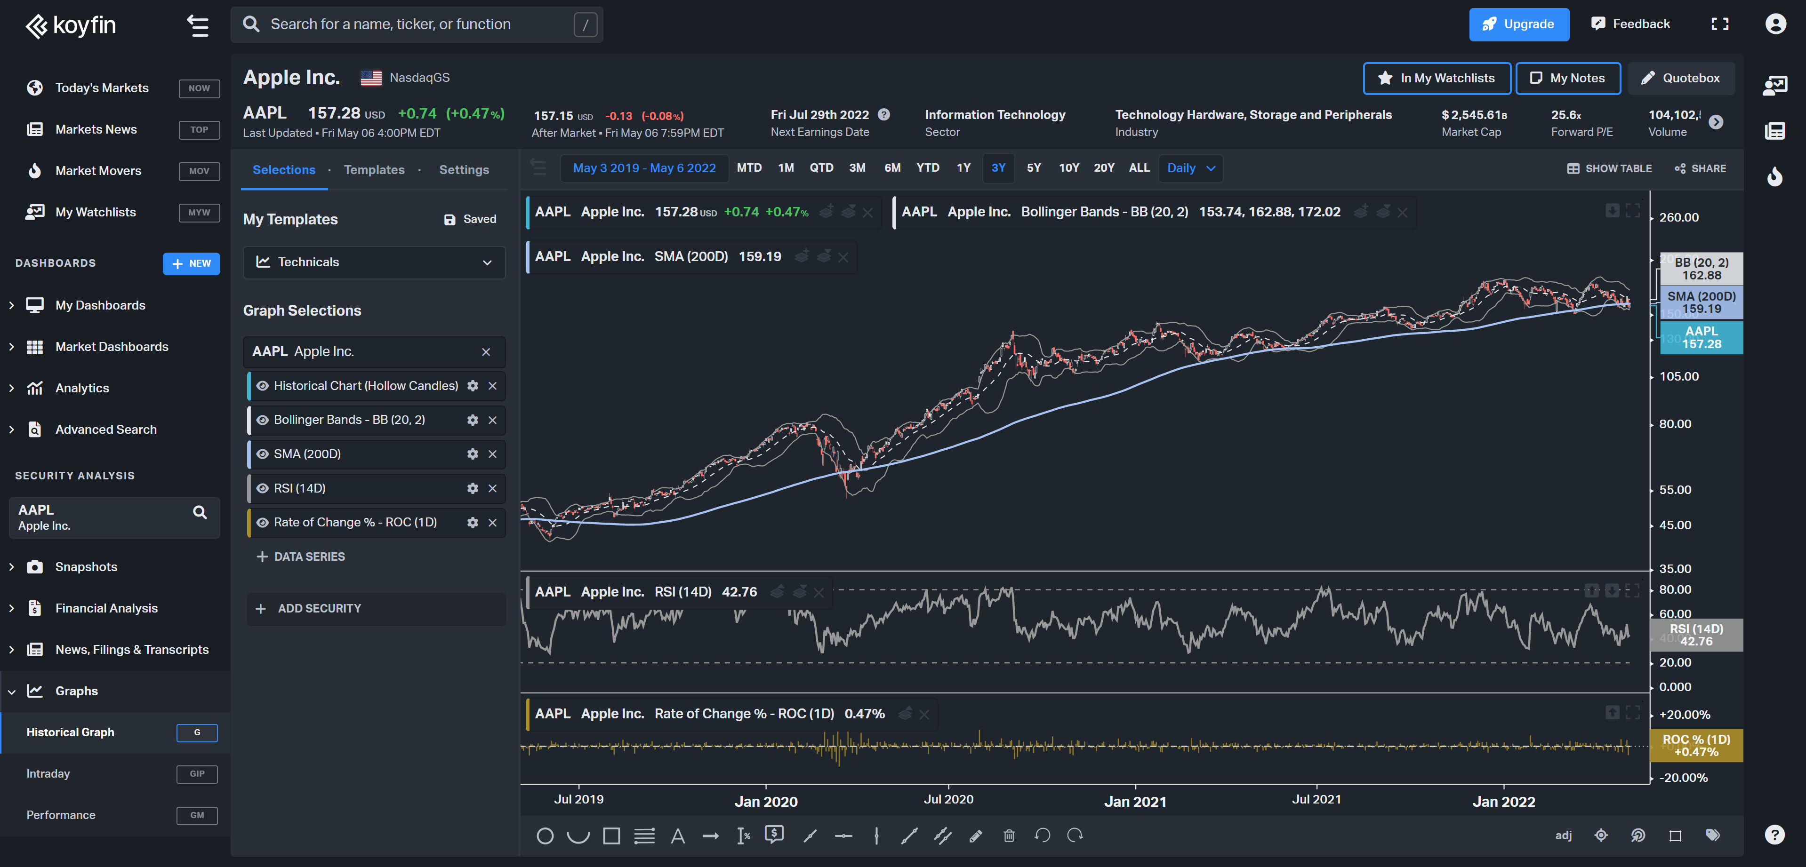The height and width of the screenshot is (867, 1806).
Task: Toggle visibility of RSI (14D) series
Action: [x=263, y=488]
